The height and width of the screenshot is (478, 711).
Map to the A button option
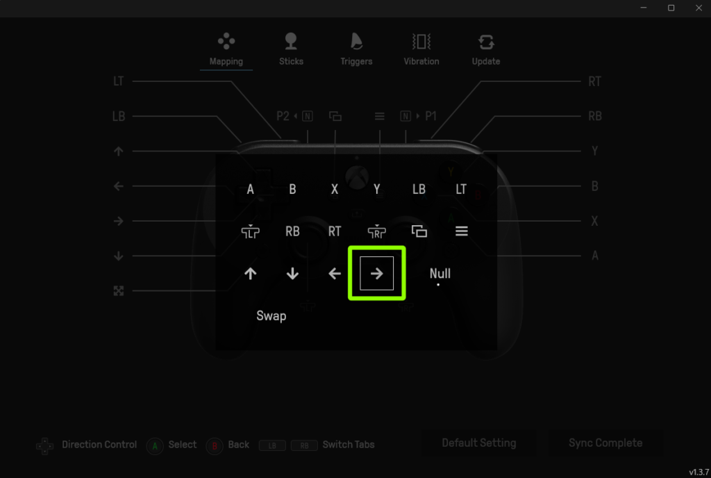click(250, 189)
